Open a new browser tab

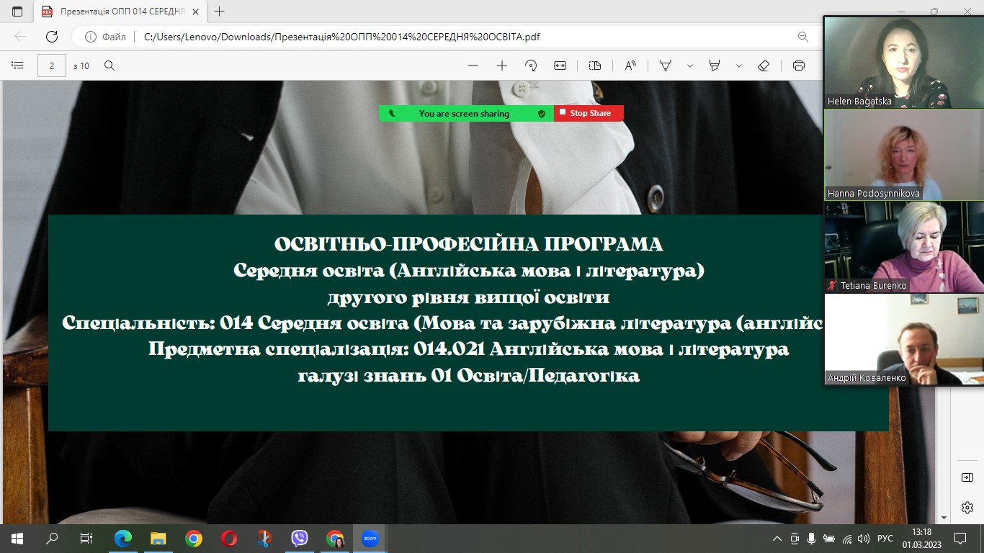[220, 12]
